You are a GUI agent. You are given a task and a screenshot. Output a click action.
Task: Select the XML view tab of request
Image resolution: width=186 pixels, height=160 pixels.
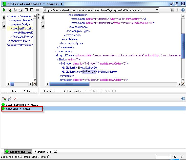4,18
